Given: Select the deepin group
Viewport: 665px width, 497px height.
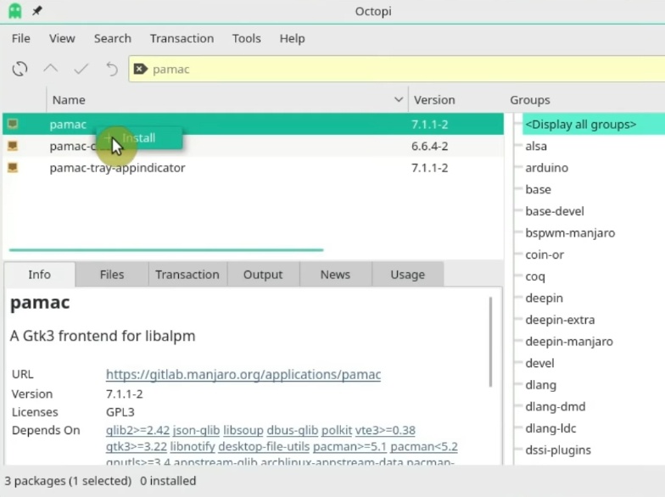Looking at the screenshot, I should click(545, 299).
